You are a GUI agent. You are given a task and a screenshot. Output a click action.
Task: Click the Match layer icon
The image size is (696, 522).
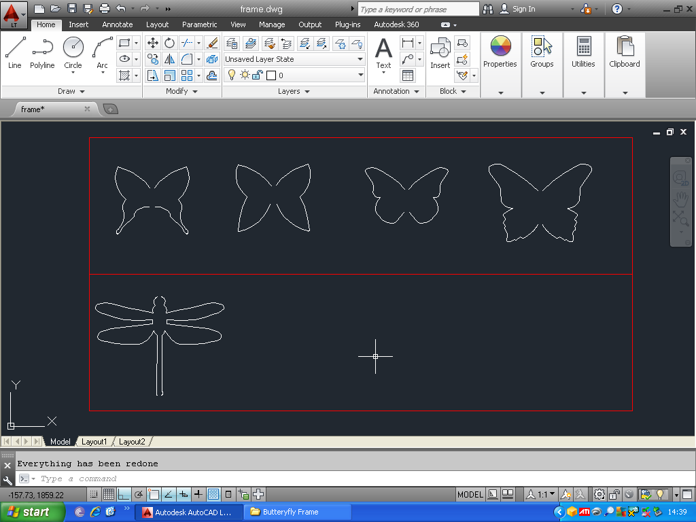[269, 43]
